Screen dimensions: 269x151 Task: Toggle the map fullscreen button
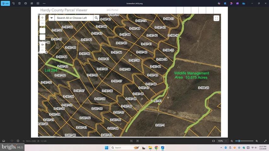click(x=216, y=18)
